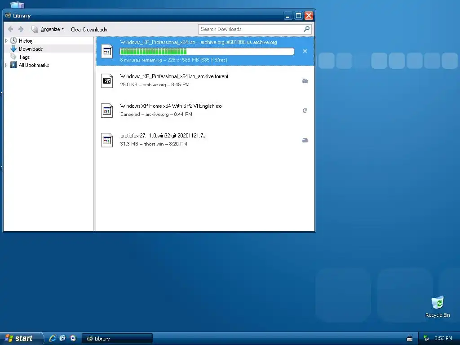460x345 pixels.
Task: Click the All Bookmarks star icon
Action: pyautogui.click(x=13, y=65)
